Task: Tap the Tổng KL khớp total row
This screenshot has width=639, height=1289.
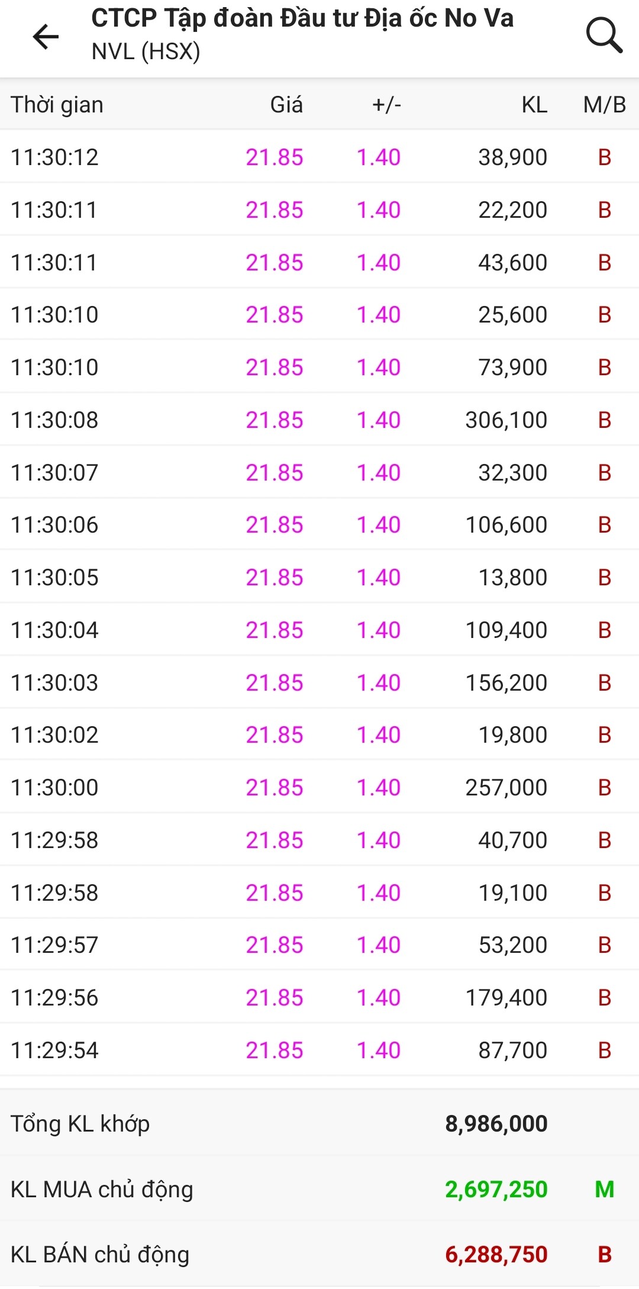Action: (319, 1123)
